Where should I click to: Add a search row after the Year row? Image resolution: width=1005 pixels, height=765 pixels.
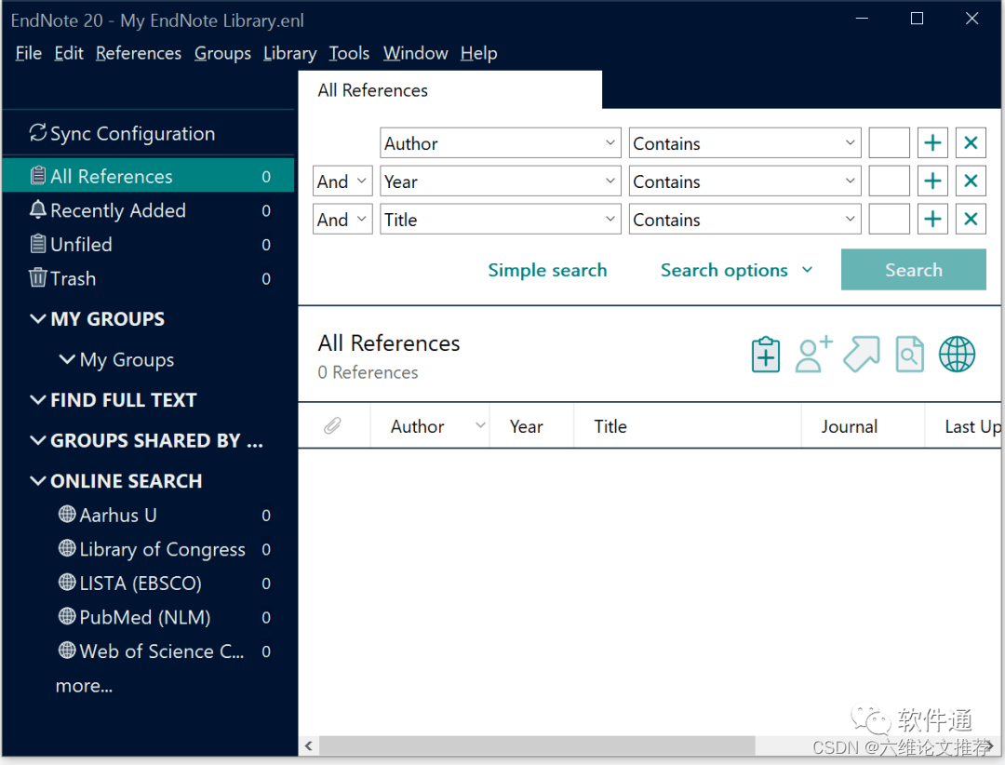(932, 181)
